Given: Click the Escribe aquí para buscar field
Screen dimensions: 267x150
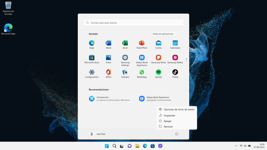Looking at the screenshot, I should point(133,23).
